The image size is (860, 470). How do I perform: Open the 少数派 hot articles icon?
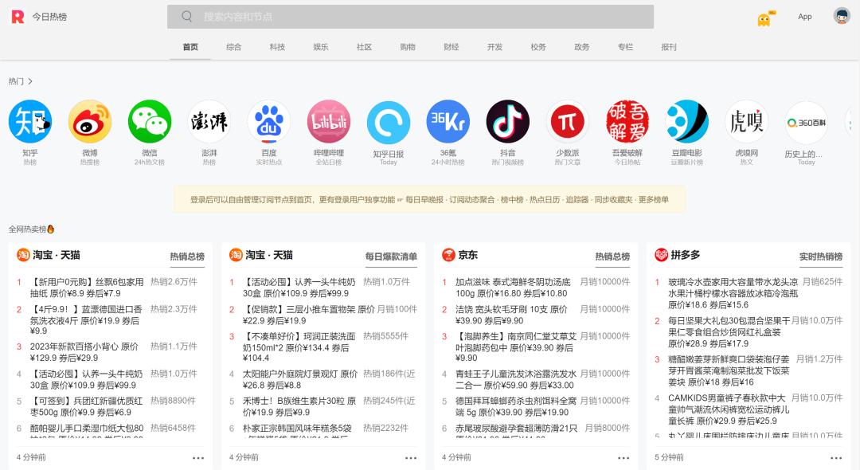click(x=567, y=119)
